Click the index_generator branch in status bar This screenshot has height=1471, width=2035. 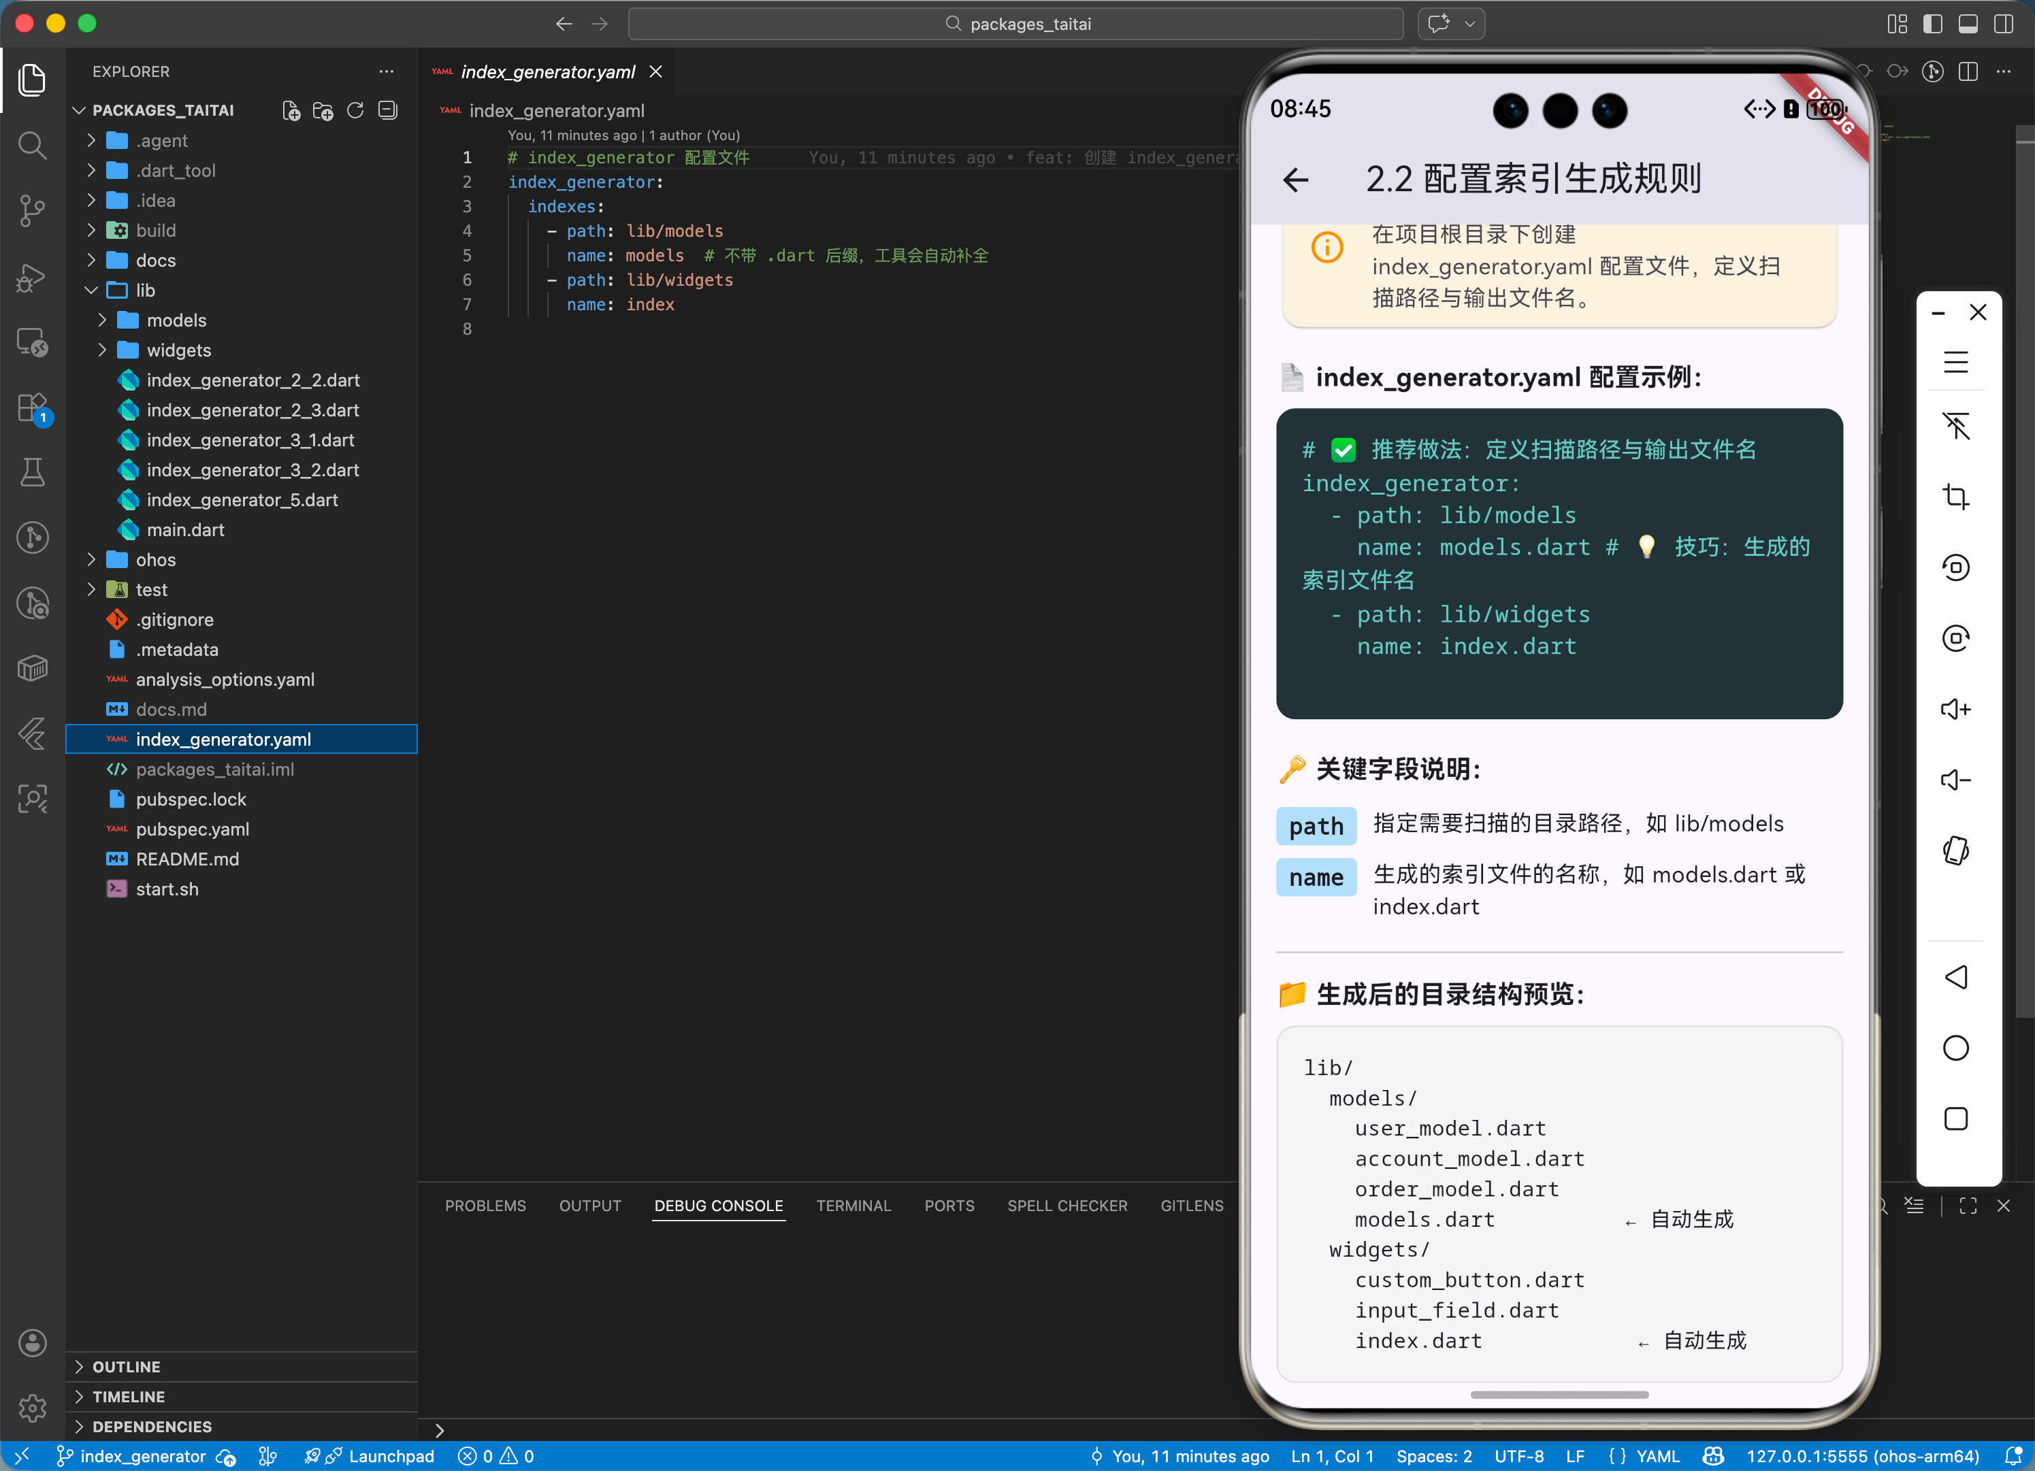(131, 1456)
